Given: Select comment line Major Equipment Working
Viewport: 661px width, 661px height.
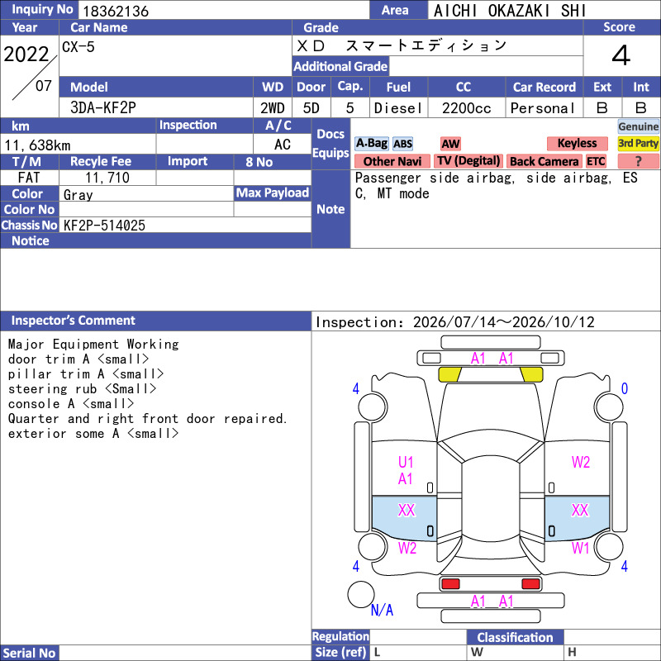Looking at the screenshot, I should pos(93,345).
